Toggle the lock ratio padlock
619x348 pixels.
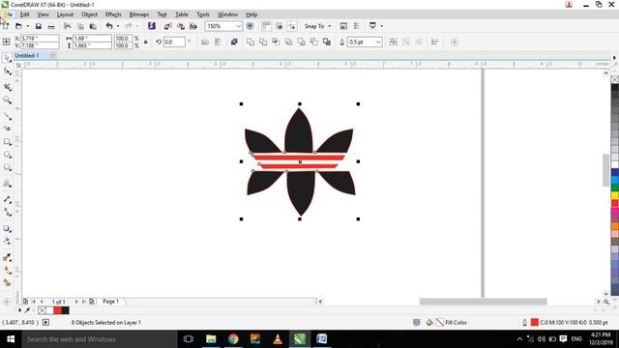coord(146,42)
